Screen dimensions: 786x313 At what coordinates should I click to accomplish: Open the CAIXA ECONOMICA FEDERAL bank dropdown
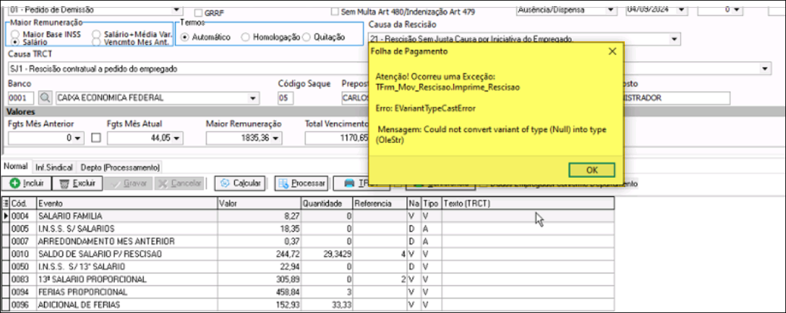tap(253, 98)
